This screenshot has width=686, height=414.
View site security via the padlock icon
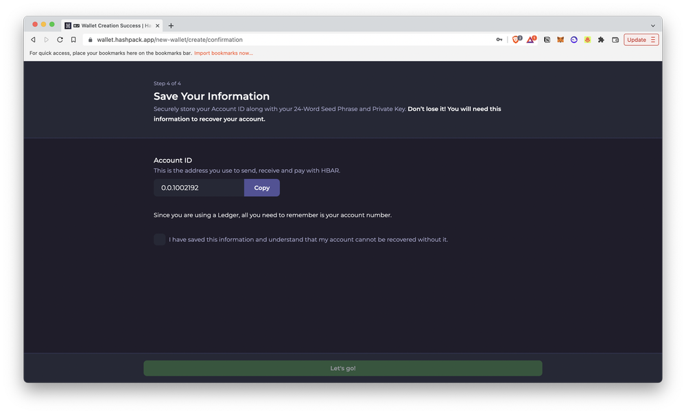pyautogui.click(x=89, y=39)
